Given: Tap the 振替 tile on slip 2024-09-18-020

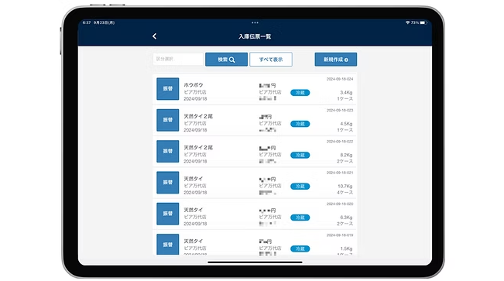Looking at the screenshot, I should click(168, 214).
